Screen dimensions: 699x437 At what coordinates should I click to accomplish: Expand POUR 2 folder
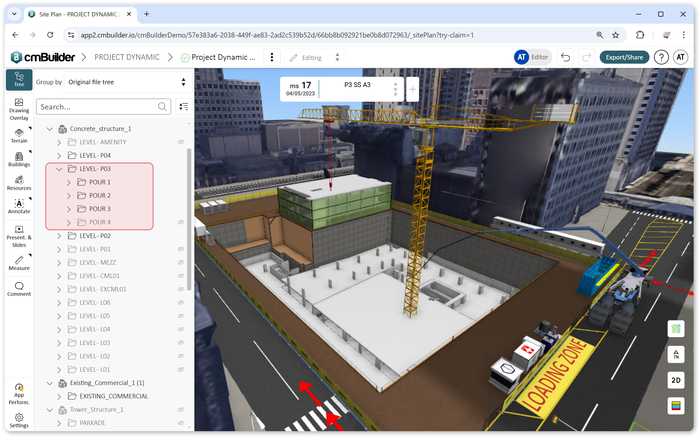[69, 196]
